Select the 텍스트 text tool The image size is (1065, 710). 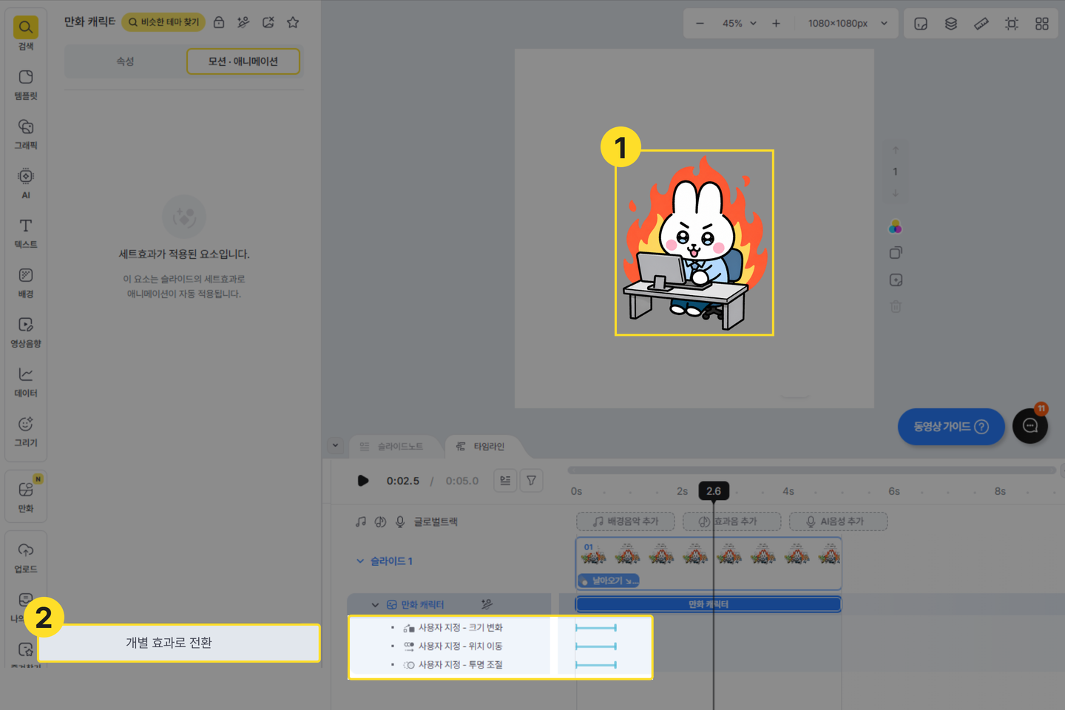26,233
